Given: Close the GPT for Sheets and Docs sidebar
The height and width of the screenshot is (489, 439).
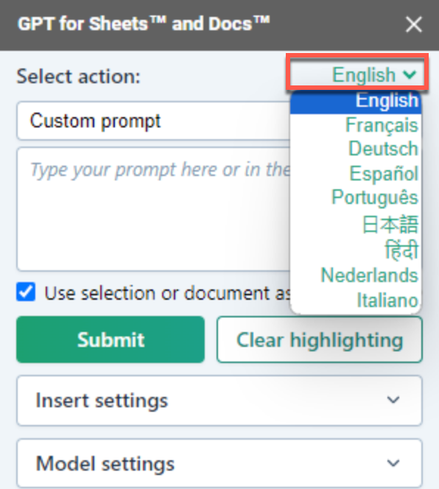Looking at the screenshot, I should click(x=414, y=24).
